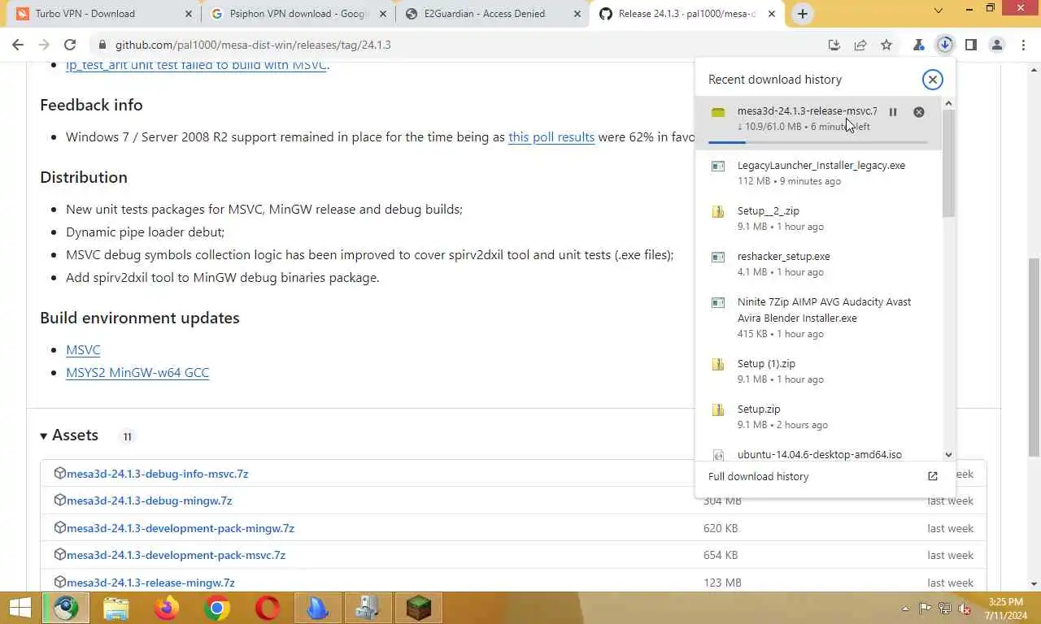Click the taskbar clock showing 3:25 PM
Image resolution: width=1041 pixels, height=624 pixels.
click(1005, 609)
